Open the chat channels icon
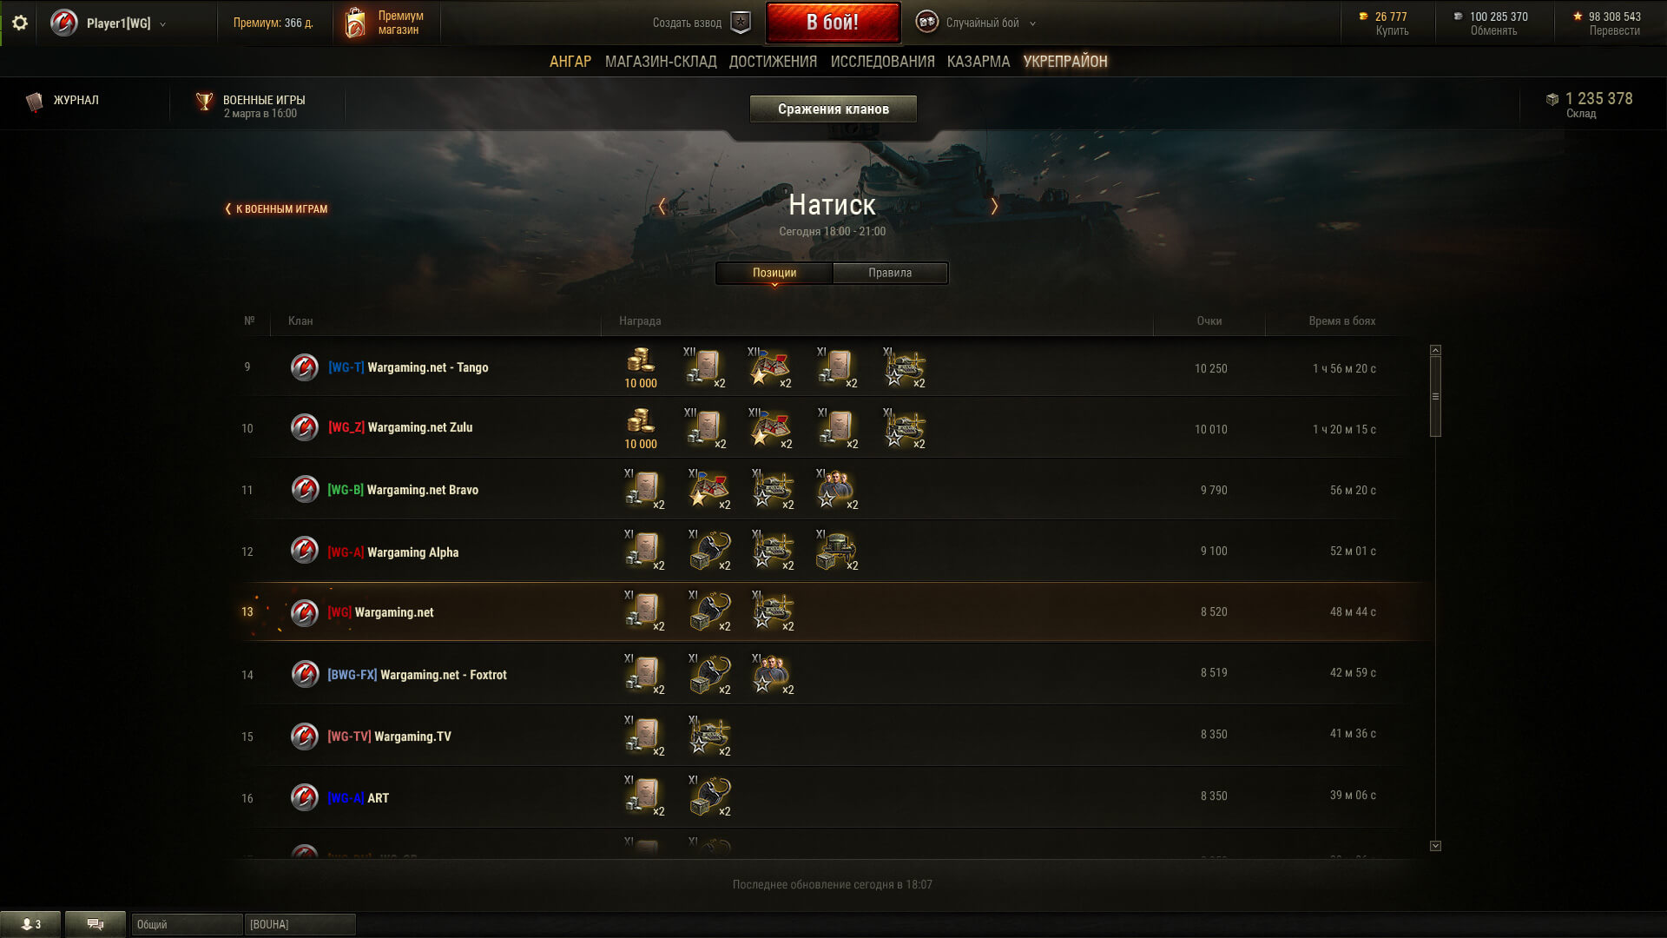The width and height of the screenshot is (1667, 938). tap(96, 924)
